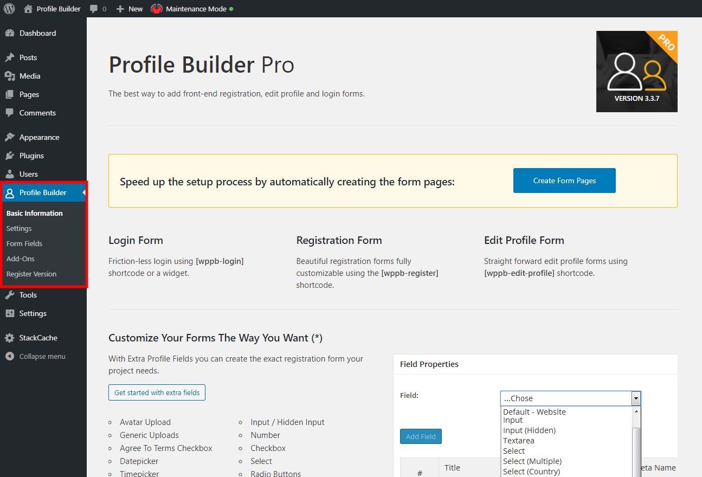Click the Edit Profile Form heading
This screenshot has height=477, width=702.
[524, 240]
